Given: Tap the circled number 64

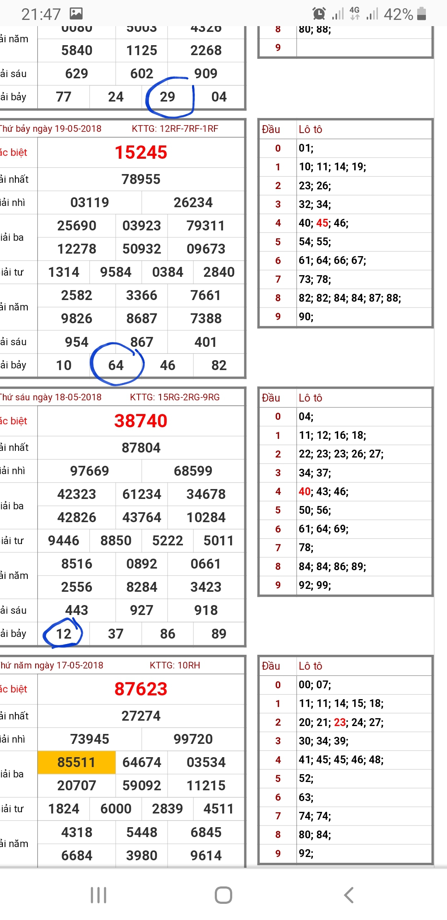Looking at the screenshot, I should tap(116, 366).
